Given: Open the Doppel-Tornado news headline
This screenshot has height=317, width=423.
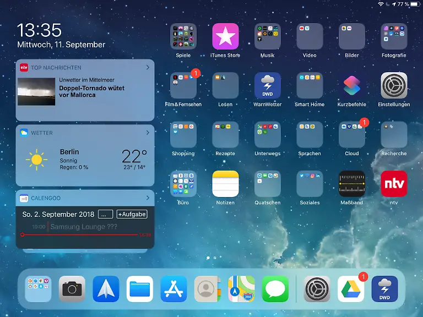Looking at the screenshot, I should 92,91.
